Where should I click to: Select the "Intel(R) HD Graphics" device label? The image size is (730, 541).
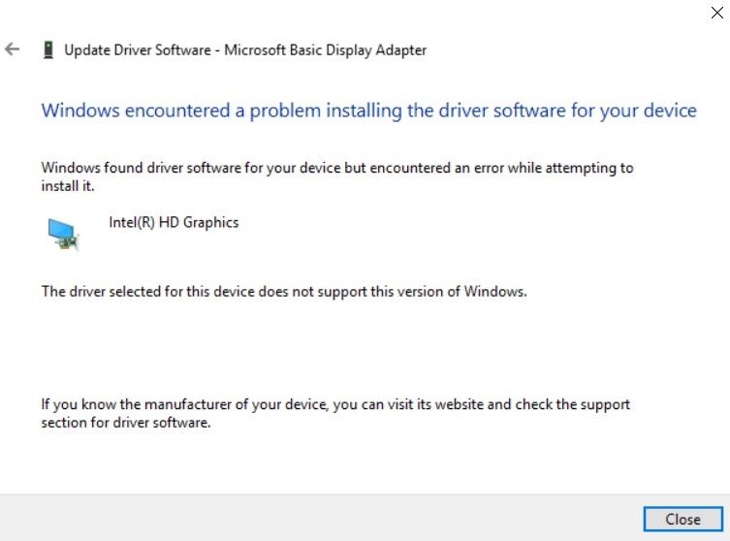point(174,222)
